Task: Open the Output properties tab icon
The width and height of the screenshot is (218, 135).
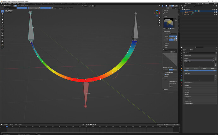Action: 181,55
